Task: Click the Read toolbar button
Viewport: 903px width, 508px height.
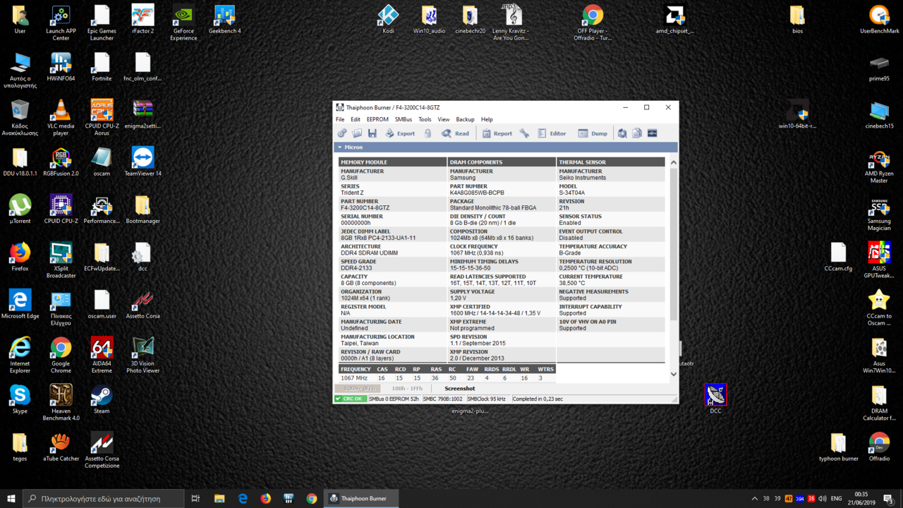Action: (456, 133)
